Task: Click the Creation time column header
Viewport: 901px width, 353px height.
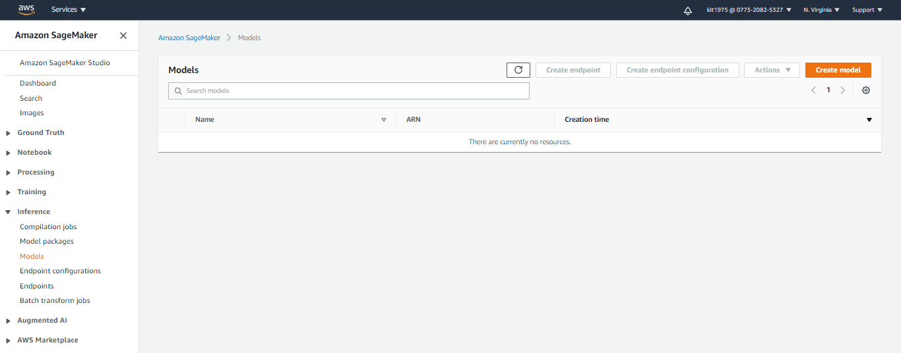Action: click(x=587, y=119)
